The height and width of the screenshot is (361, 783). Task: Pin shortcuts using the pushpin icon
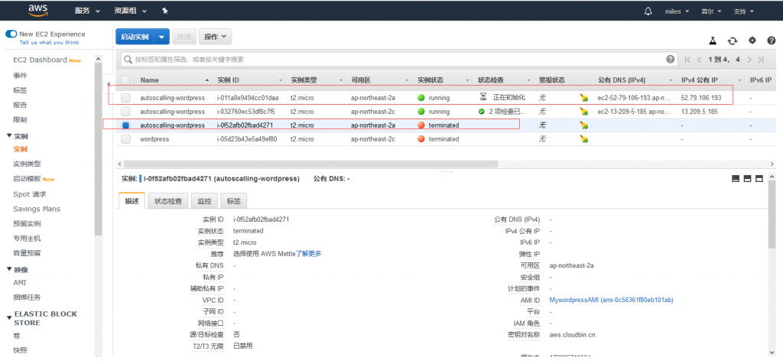pyautogui.click(x=165, y=11)
